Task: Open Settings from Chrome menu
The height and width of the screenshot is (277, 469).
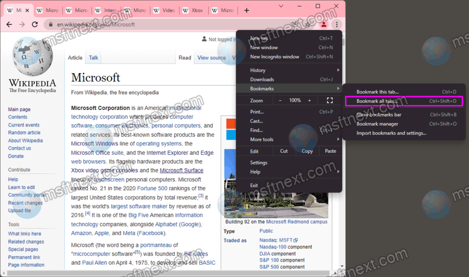Action: 289,163
